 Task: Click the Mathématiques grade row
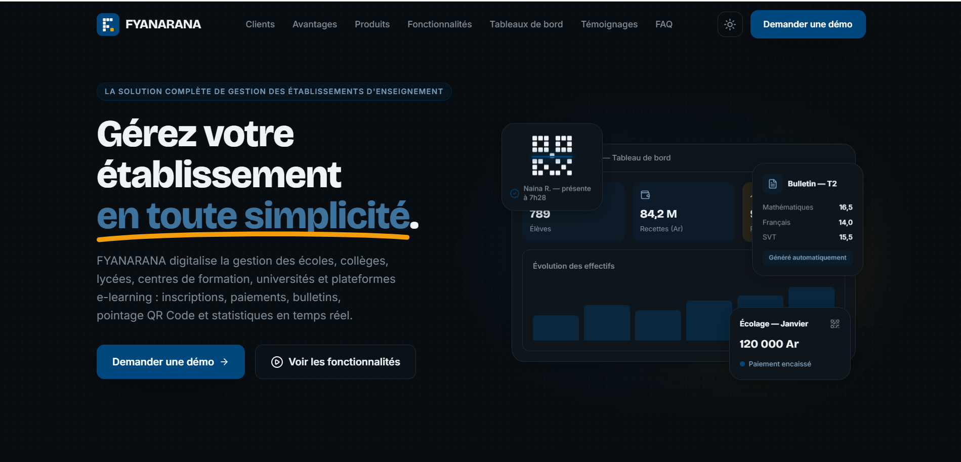(807, 207)
